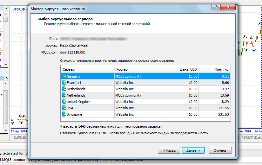
Task: Click MQL5 community hoster in Germany row
Action: click(128, 76)
